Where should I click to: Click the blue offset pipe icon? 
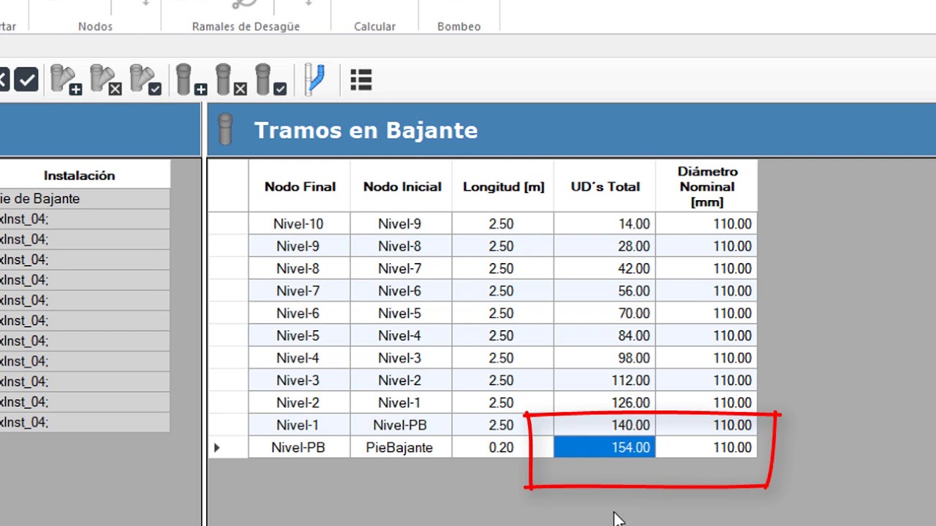coord(314,80)
